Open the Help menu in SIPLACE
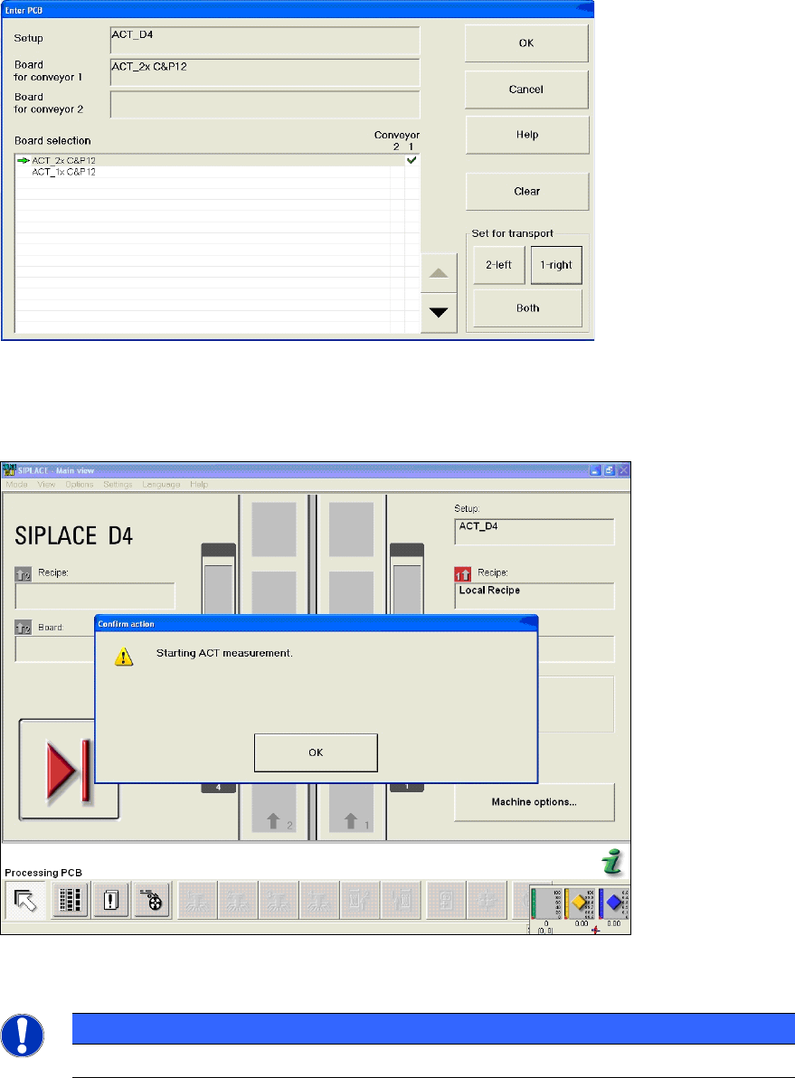The width and height of the screenshot is (795, 1078). [x=199, y=485]
